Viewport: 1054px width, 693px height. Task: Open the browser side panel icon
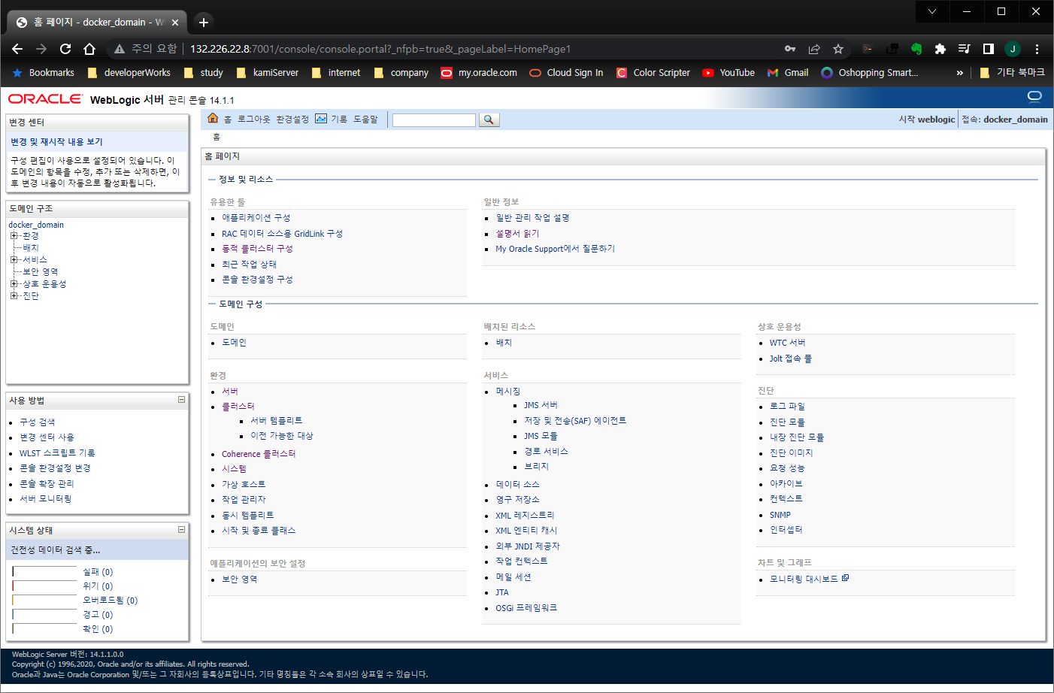[x=989, y=49]
